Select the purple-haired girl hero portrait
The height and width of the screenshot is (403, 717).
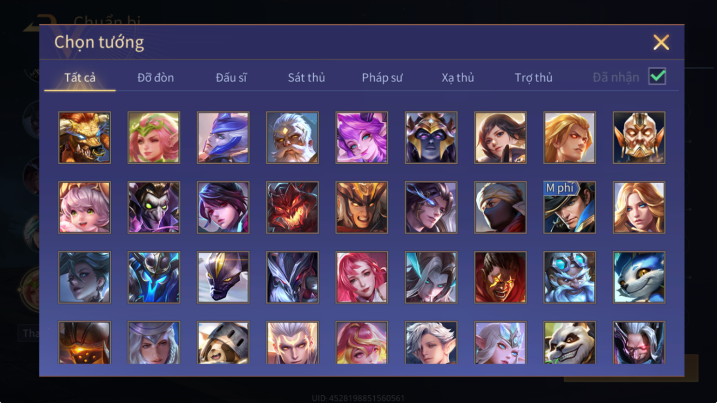[362, 138]
